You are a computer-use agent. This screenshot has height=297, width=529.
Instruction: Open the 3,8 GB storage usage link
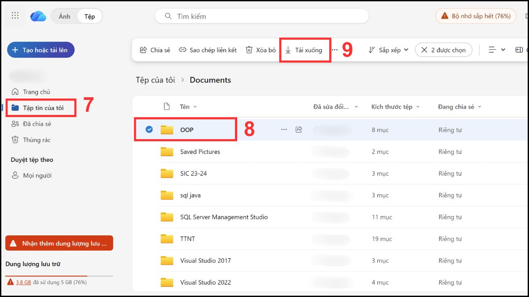[22, 282]
